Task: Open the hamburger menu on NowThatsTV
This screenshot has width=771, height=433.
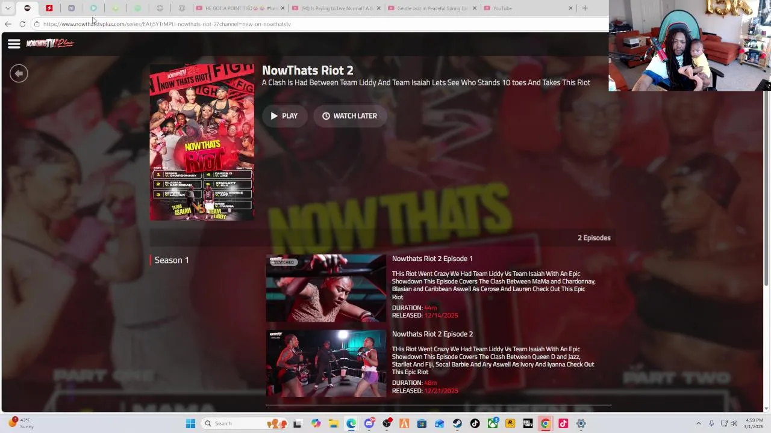Action: click(14, 43)
